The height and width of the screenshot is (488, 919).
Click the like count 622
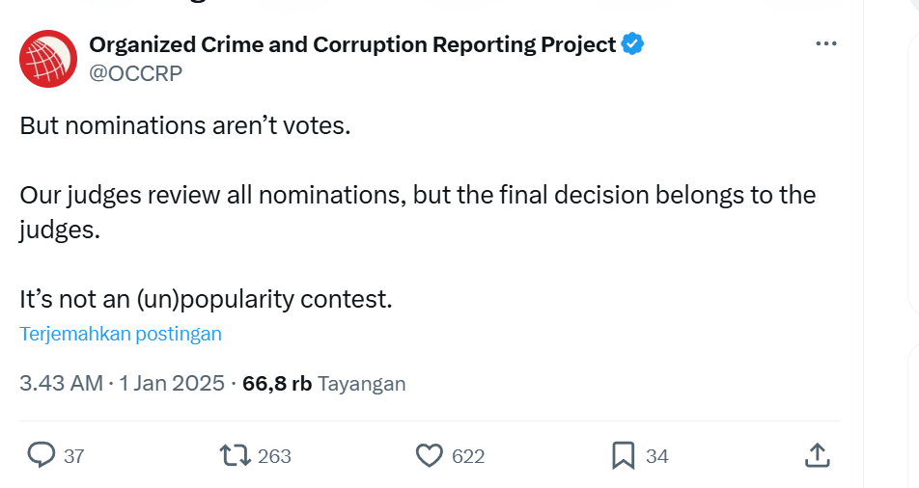click(468, 456)
